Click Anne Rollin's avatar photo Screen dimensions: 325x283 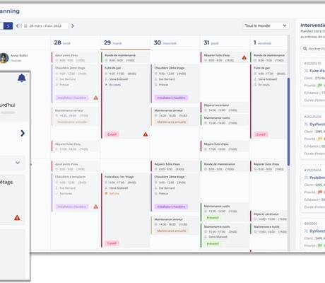(4, 58)
